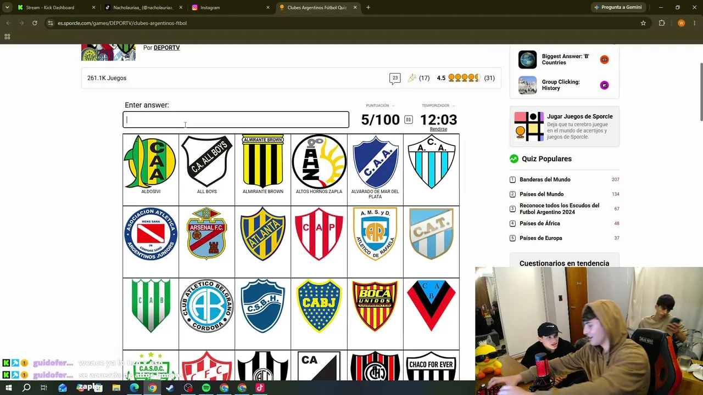The image size is (703, 395).
Task: Open the Windows Start menu
Action: point(8,388)
